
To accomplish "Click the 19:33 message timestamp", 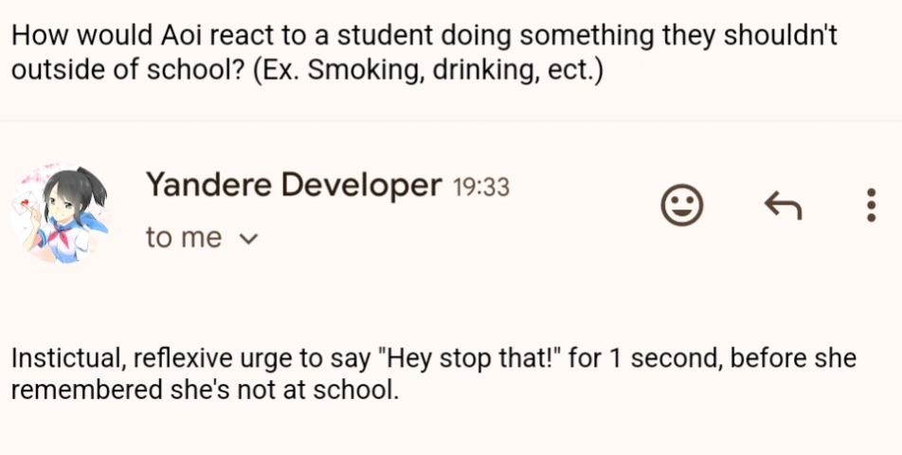I will point(481,188).
